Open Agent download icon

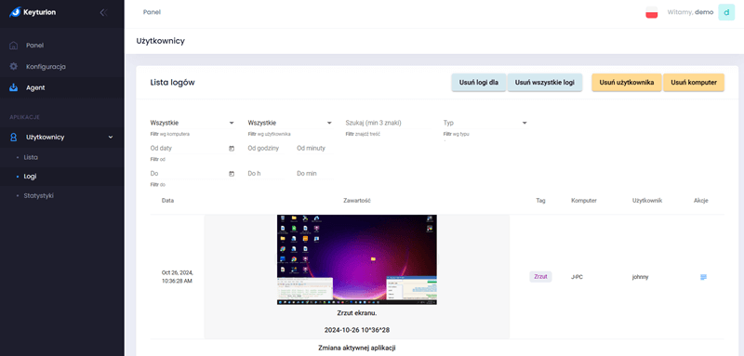pyautogui.click(x=14, y=87)
